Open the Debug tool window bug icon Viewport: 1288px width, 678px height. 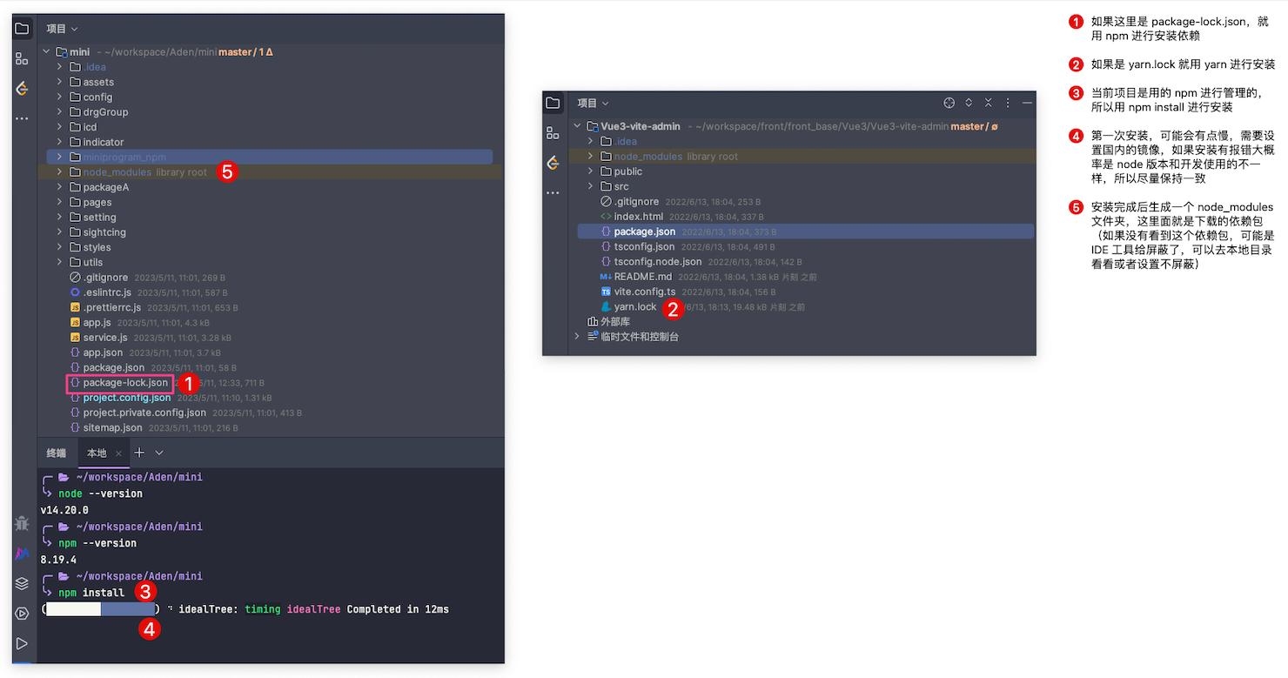pos(22,523)
